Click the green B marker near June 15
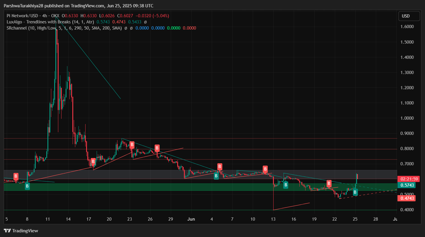The image size is (425, 237). [286, 185]
